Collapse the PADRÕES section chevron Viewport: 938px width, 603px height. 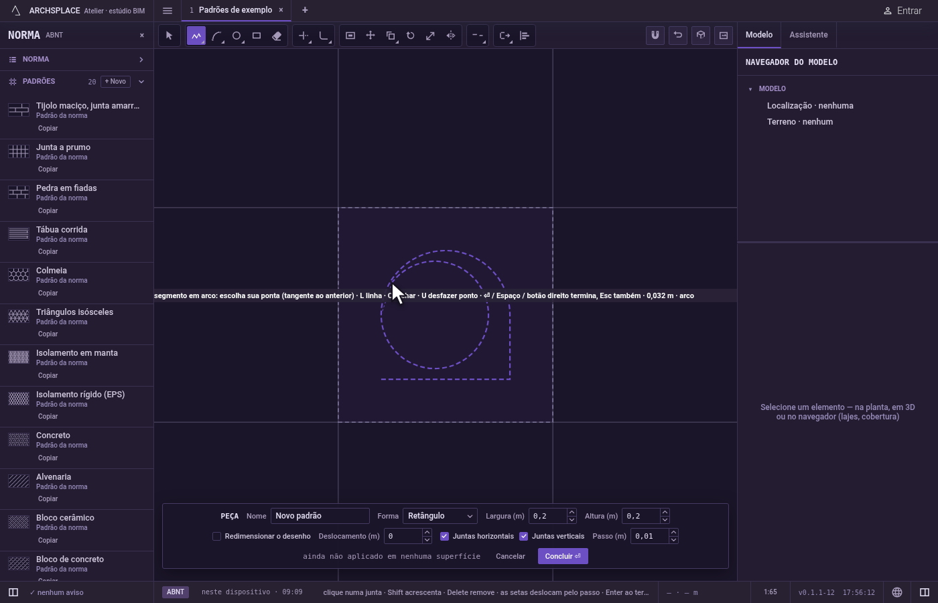(x=141, y=82)
